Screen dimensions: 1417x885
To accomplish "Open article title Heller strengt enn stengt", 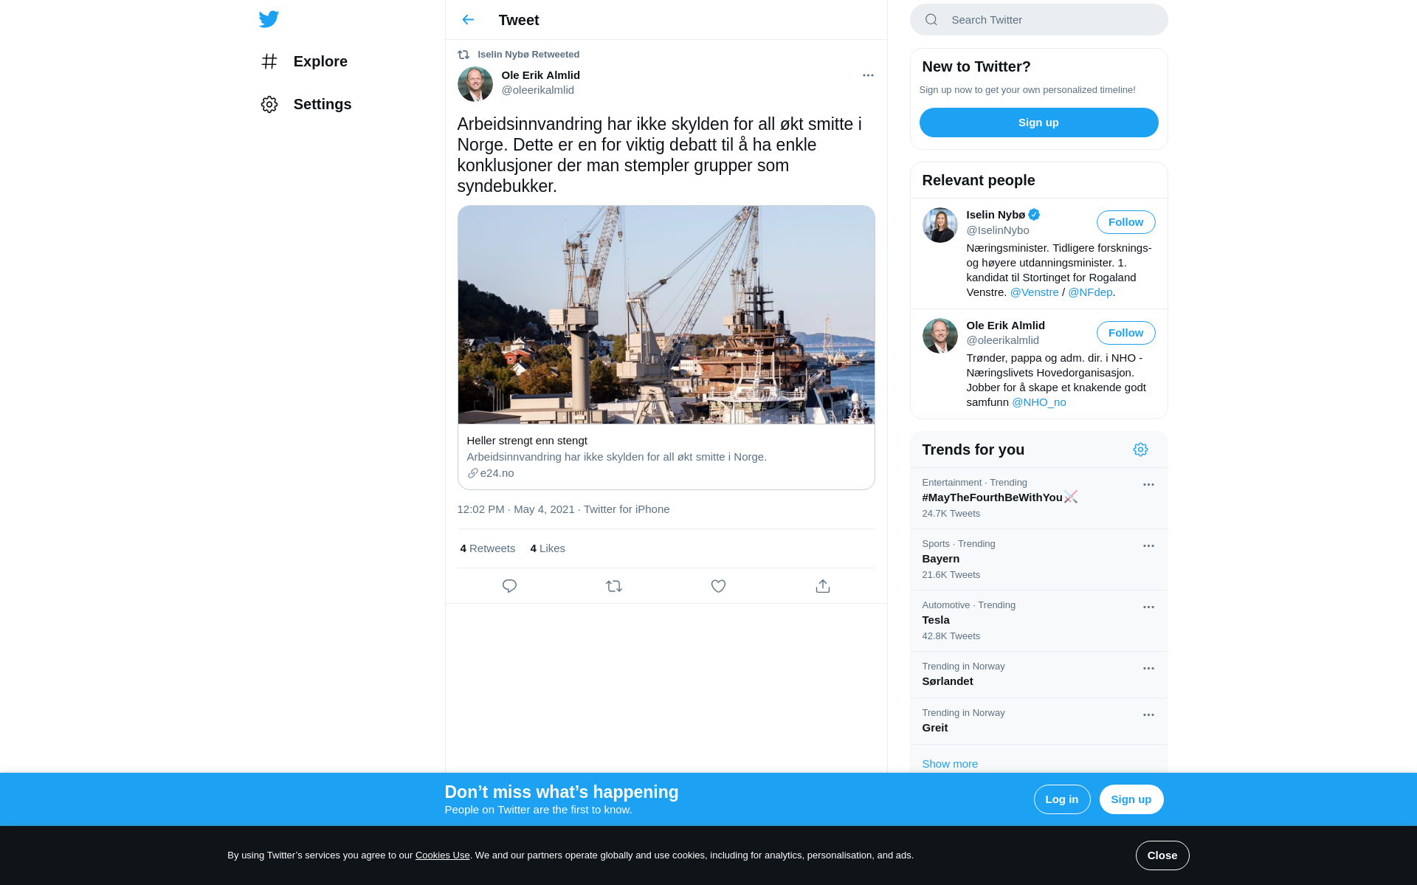I will tap(527, 441).
